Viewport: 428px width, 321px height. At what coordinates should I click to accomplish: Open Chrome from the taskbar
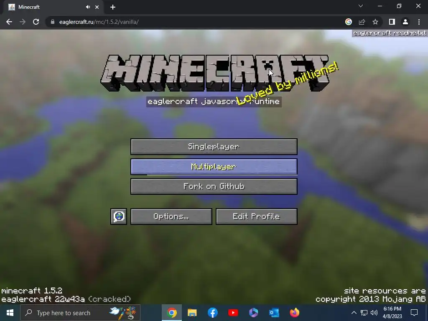point(172,313)
